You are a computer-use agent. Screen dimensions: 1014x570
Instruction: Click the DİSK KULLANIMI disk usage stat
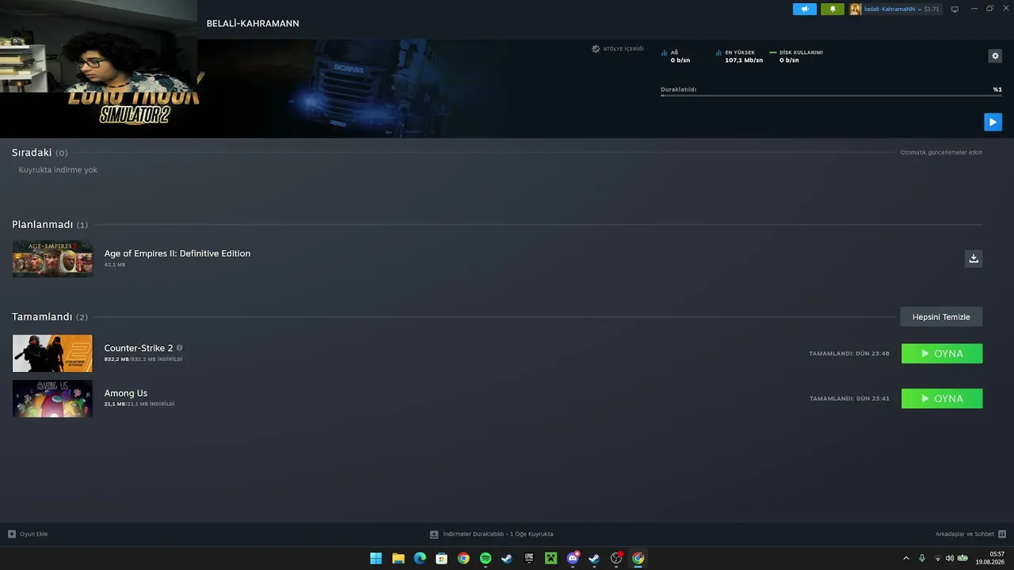(x=796, y=56)
